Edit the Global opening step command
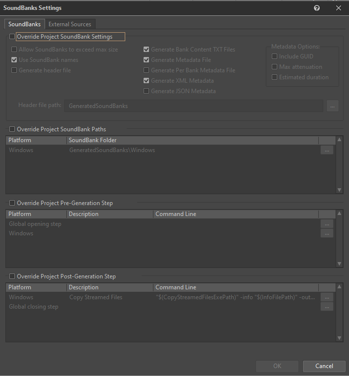 click(x=327, y=224)
